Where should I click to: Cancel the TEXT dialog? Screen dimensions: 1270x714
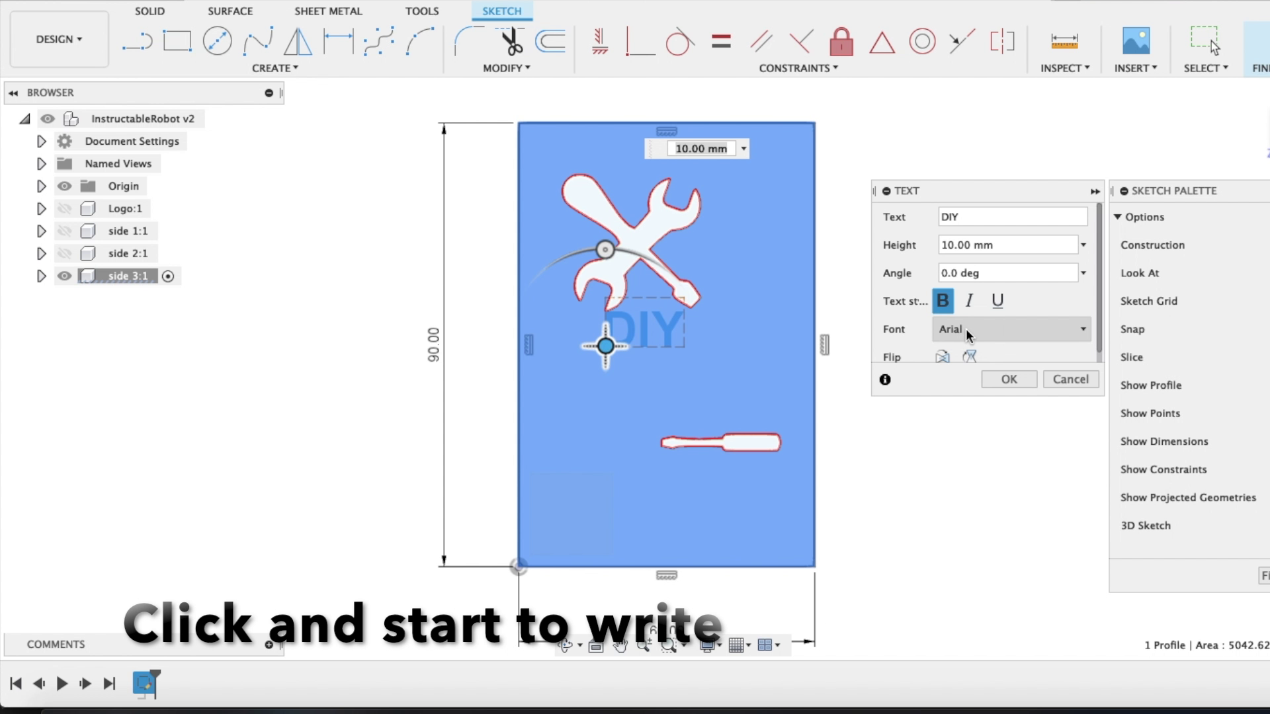(1070, 379)
